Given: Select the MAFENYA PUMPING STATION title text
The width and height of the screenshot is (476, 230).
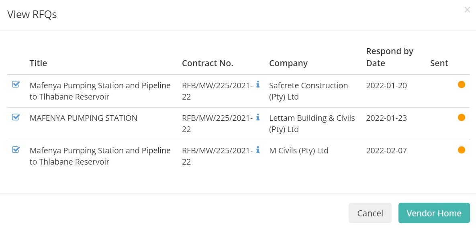Looking at the screenshot, I should (x=84, y=118).
